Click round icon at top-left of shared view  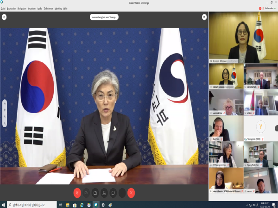click(x=4, y=17)
